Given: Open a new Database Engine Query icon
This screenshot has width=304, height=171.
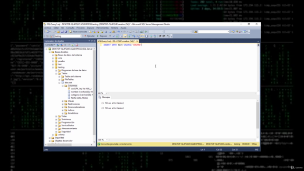Looking at the screenshot, I should (x=90, y=32).
